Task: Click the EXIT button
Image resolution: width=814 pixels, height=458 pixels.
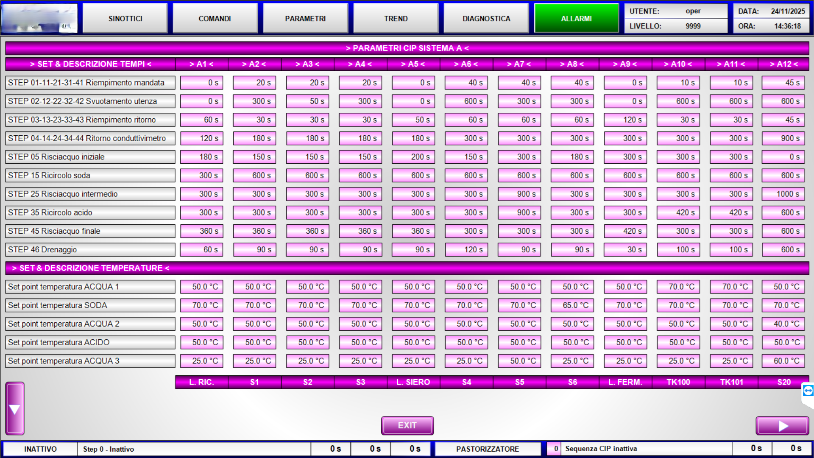Action: tap(407, 425)
